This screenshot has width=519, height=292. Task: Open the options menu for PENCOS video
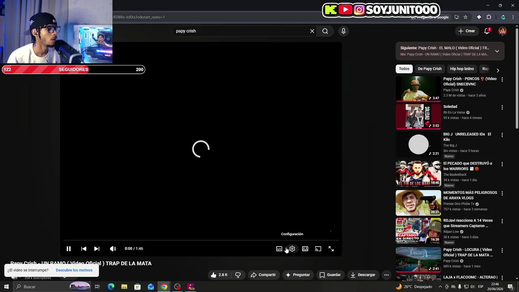[502, 79]
